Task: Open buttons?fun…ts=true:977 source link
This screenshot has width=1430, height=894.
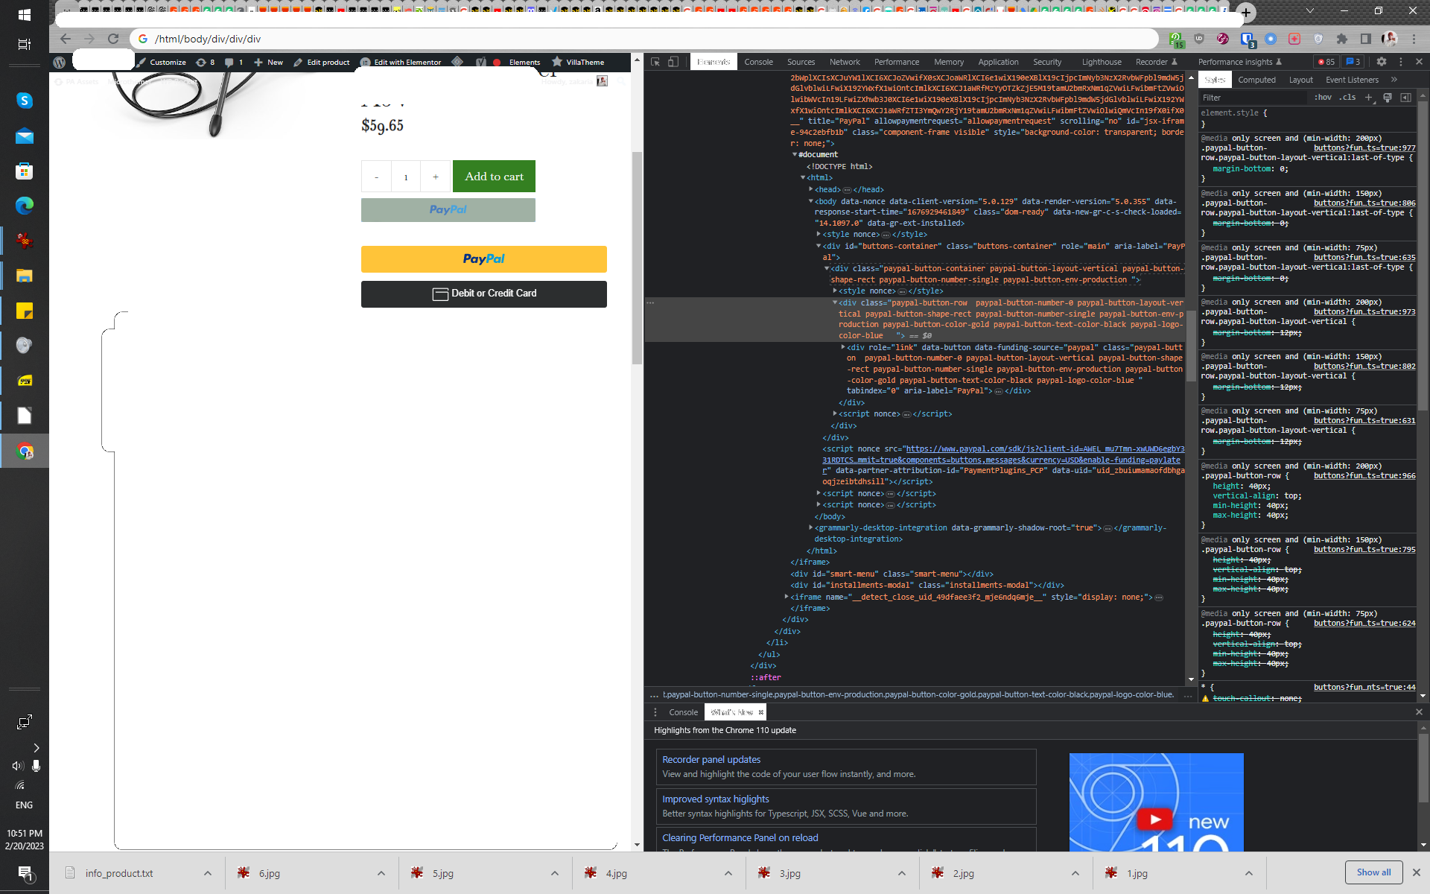Action: coord(1364,148)
